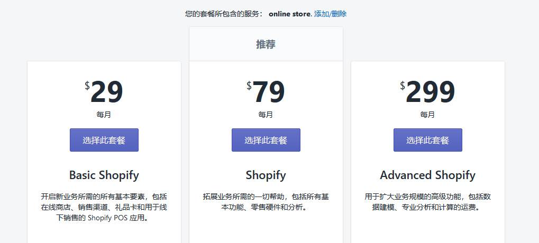Click the bold online store text
Viewport: 539px width, 243px height.
tap(290, 14)
